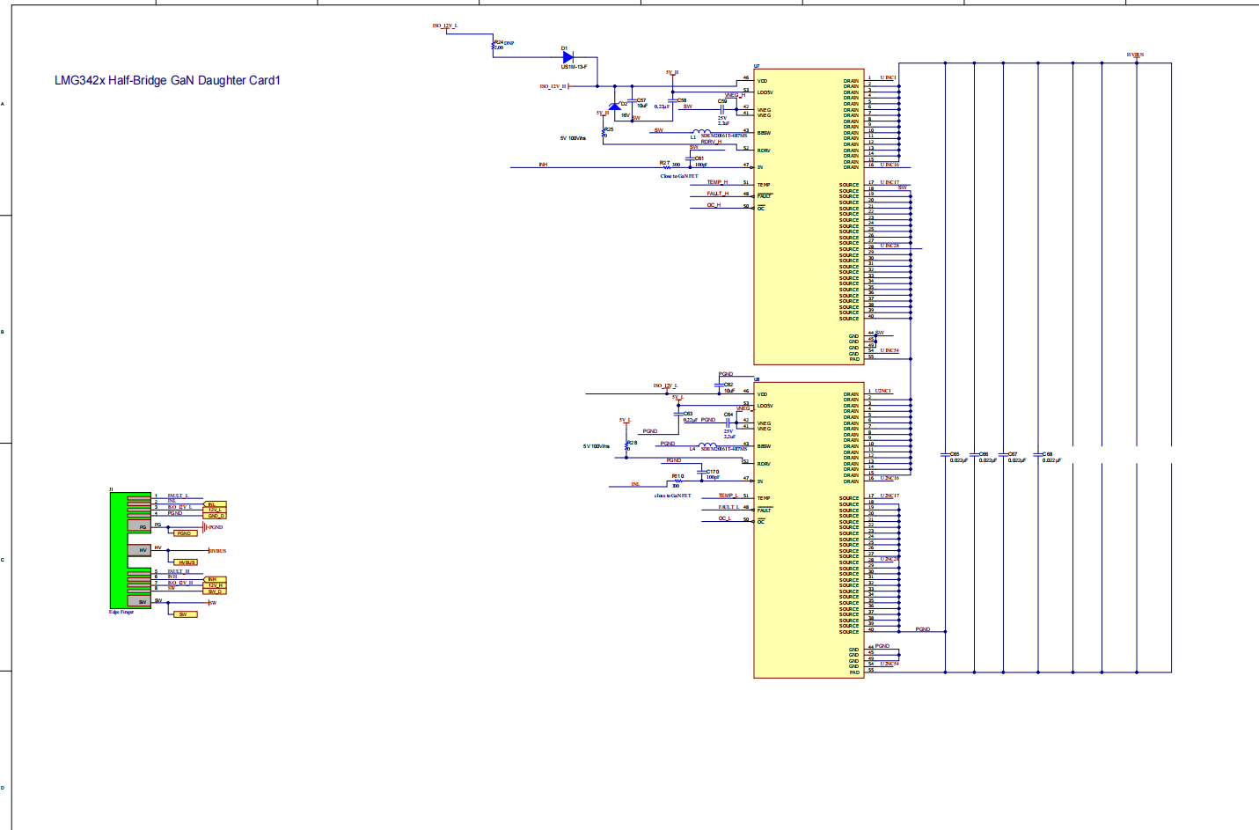Image resolution: width=1259 pixels, height=830 pixels.
Task: Click the U2NC1 net label
Action: [883, 391]
